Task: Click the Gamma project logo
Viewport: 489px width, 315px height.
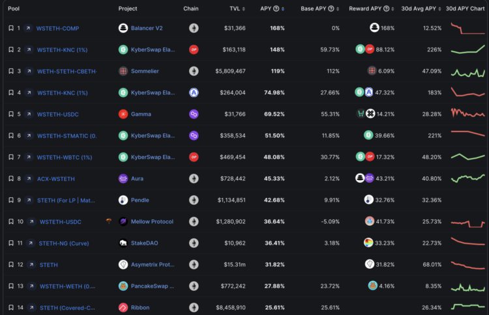Action: 123,114
